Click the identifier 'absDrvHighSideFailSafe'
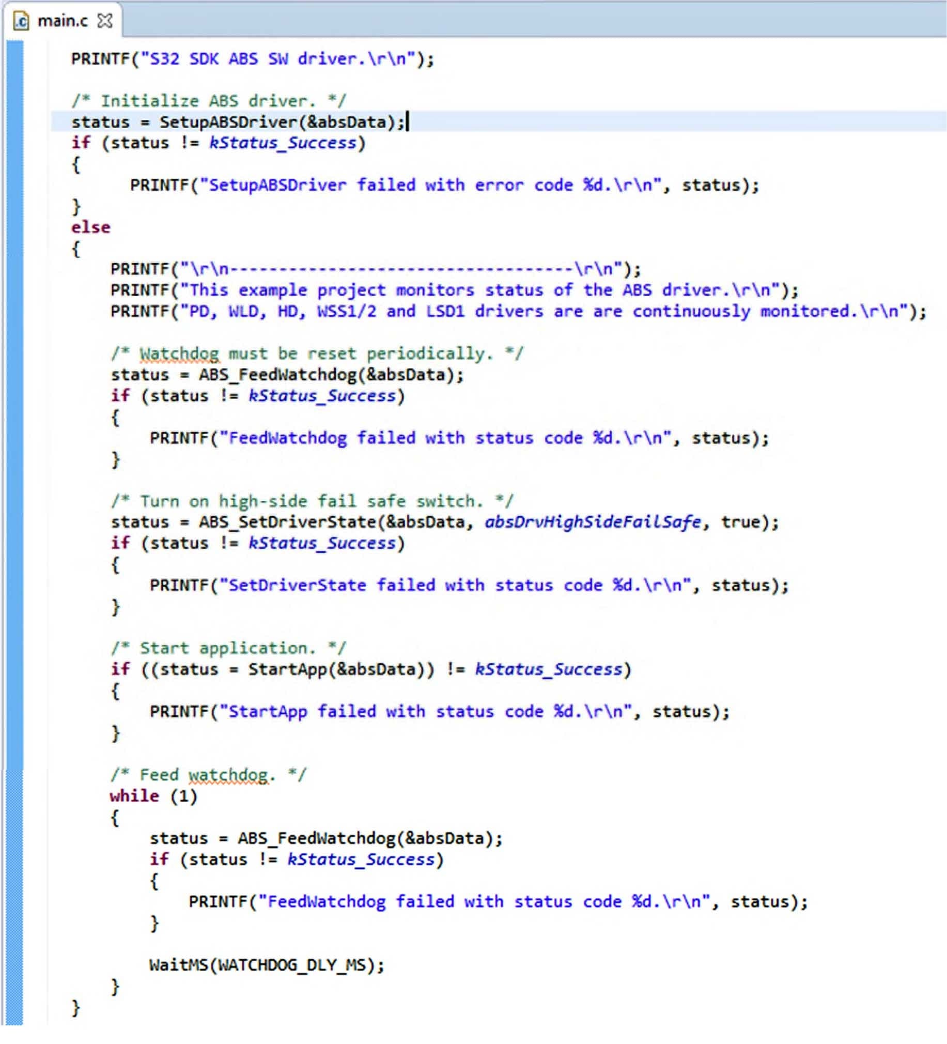The image size is (947, 1044). [x=593, y=522]
